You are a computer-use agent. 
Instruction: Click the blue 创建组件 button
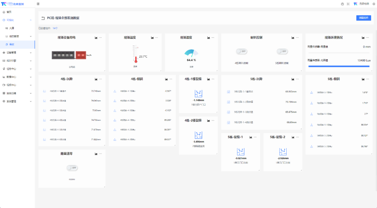363,18
